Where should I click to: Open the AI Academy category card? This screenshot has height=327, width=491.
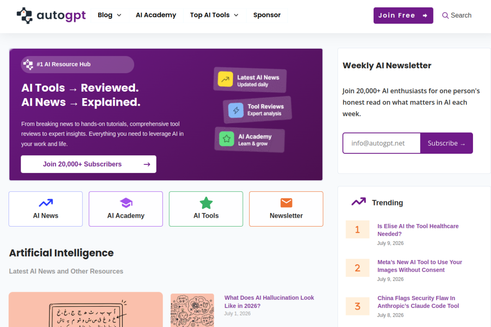pyautogui.click(x=126, y=209)
